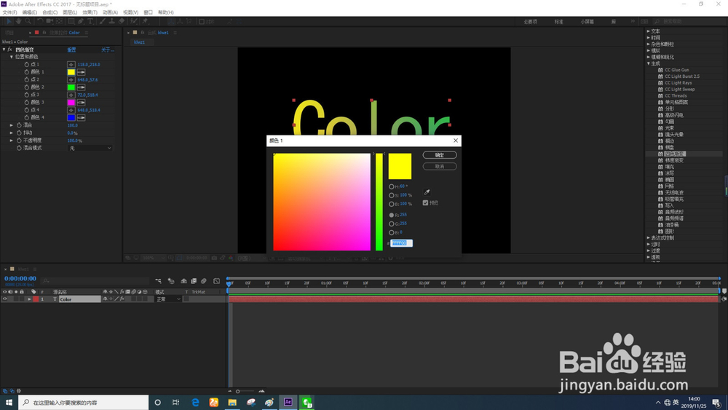Image resolution: width=728 pixels, height=410 pixels.
Task: Select the Rotation tool
Action: [x=40, y=21]
